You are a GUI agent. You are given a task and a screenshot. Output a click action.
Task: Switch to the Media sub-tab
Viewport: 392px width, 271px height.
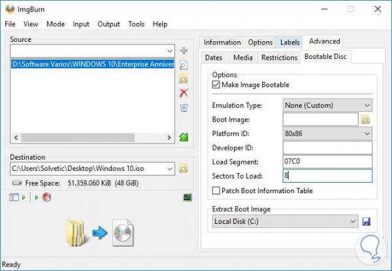(x=243, y=58)
